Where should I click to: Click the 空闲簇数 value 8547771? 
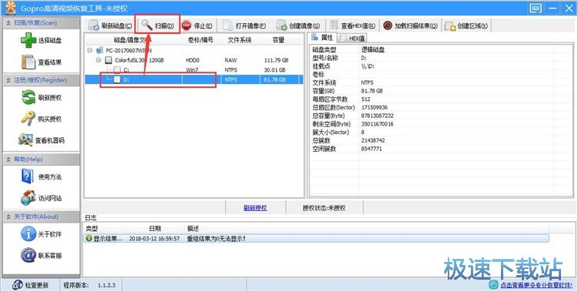point(371,149)
